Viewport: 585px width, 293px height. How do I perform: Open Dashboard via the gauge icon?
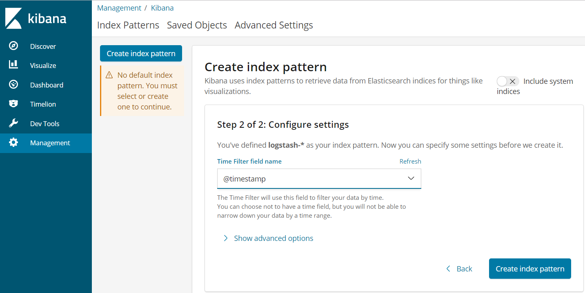[x=13, y=85]
